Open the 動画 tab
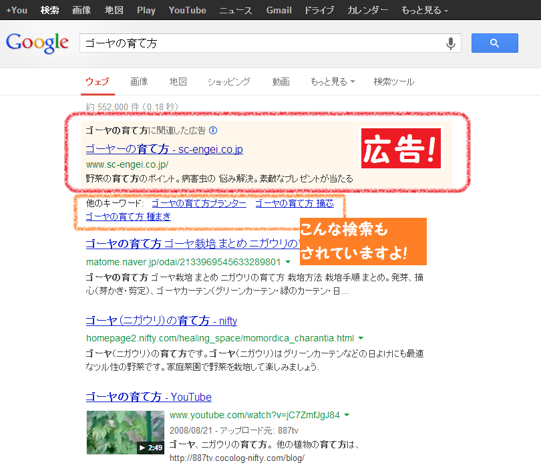541x465 pixels. click(281, 82)
